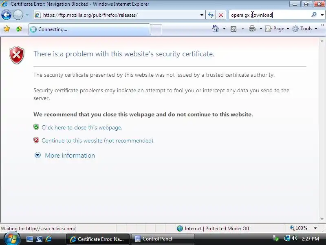Click the RSS Feeds icon
326x245 pixels.
pos(233,29)
